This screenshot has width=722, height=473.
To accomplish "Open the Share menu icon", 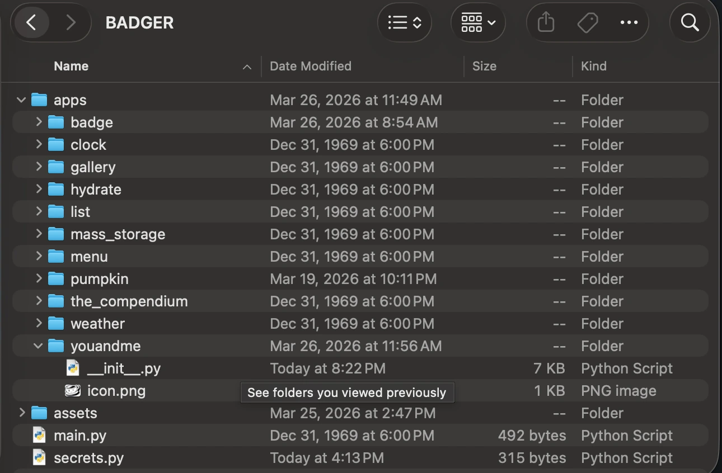I will (x=546, y=22).
